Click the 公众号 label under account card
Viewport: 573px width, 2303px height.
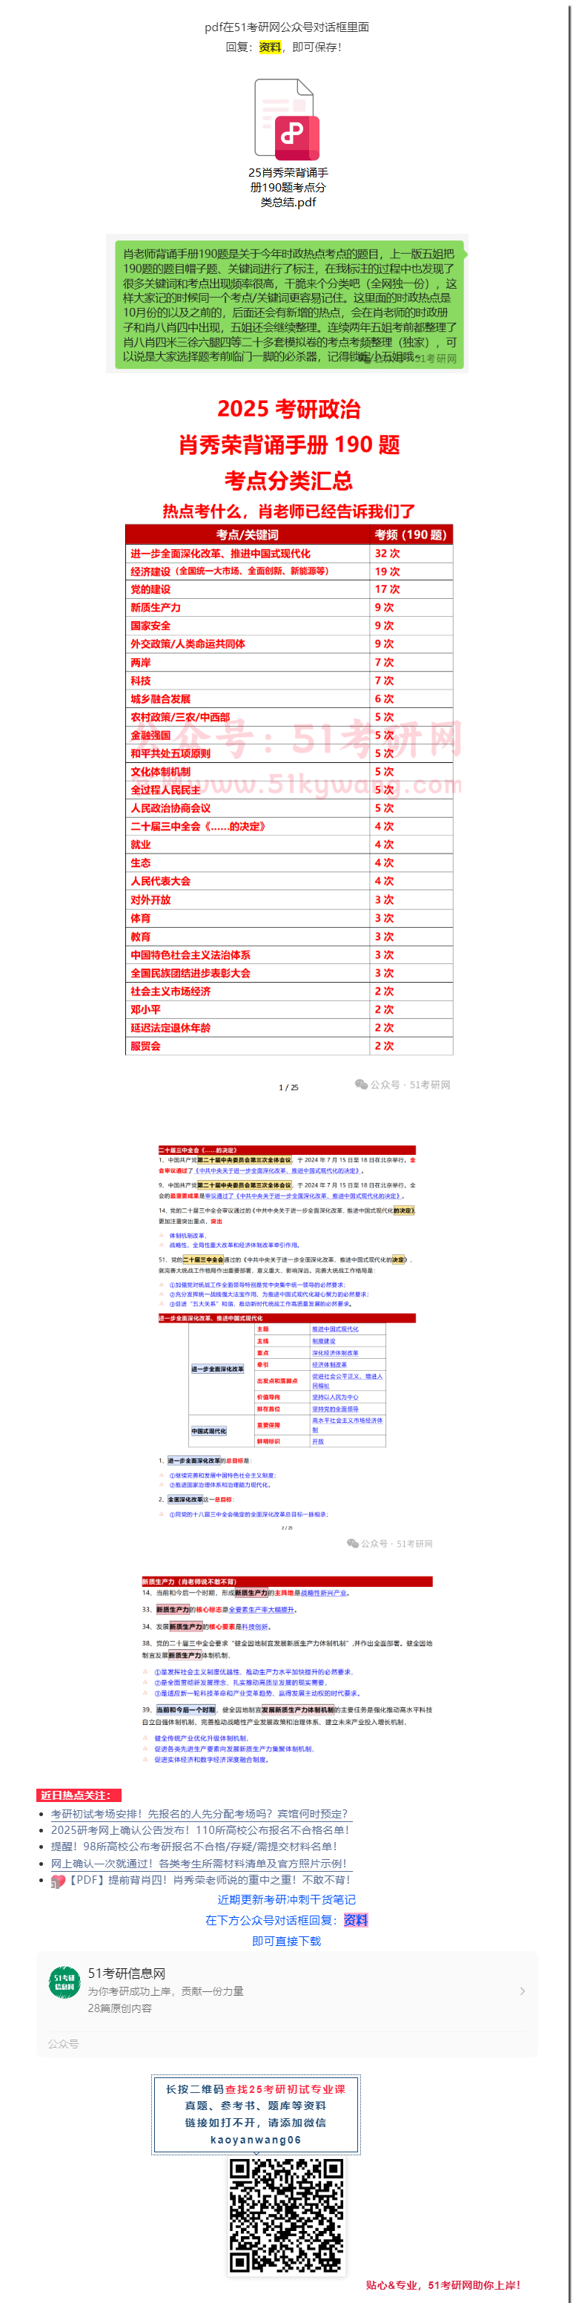coord(62,2044)
